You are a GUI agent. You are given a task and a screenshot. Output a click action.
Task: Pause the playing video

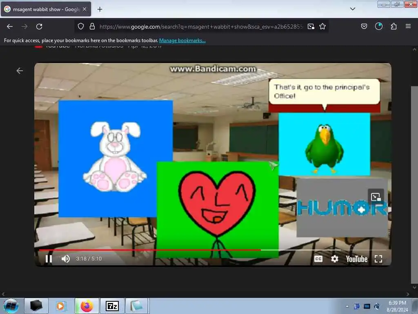[49, 259]
